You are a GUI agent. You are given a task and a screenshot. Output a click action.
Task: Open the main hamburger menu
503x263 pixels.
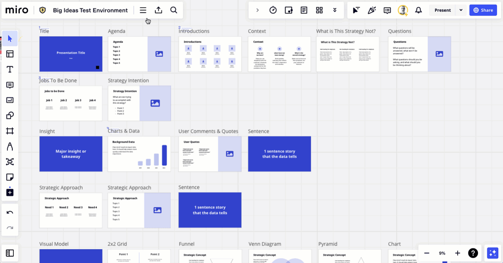pyautogui.click(x=143, y=10)
